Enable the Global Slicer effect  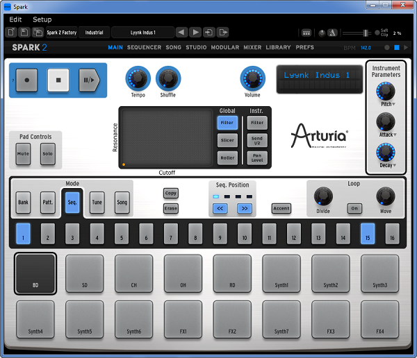click(227, 140)
